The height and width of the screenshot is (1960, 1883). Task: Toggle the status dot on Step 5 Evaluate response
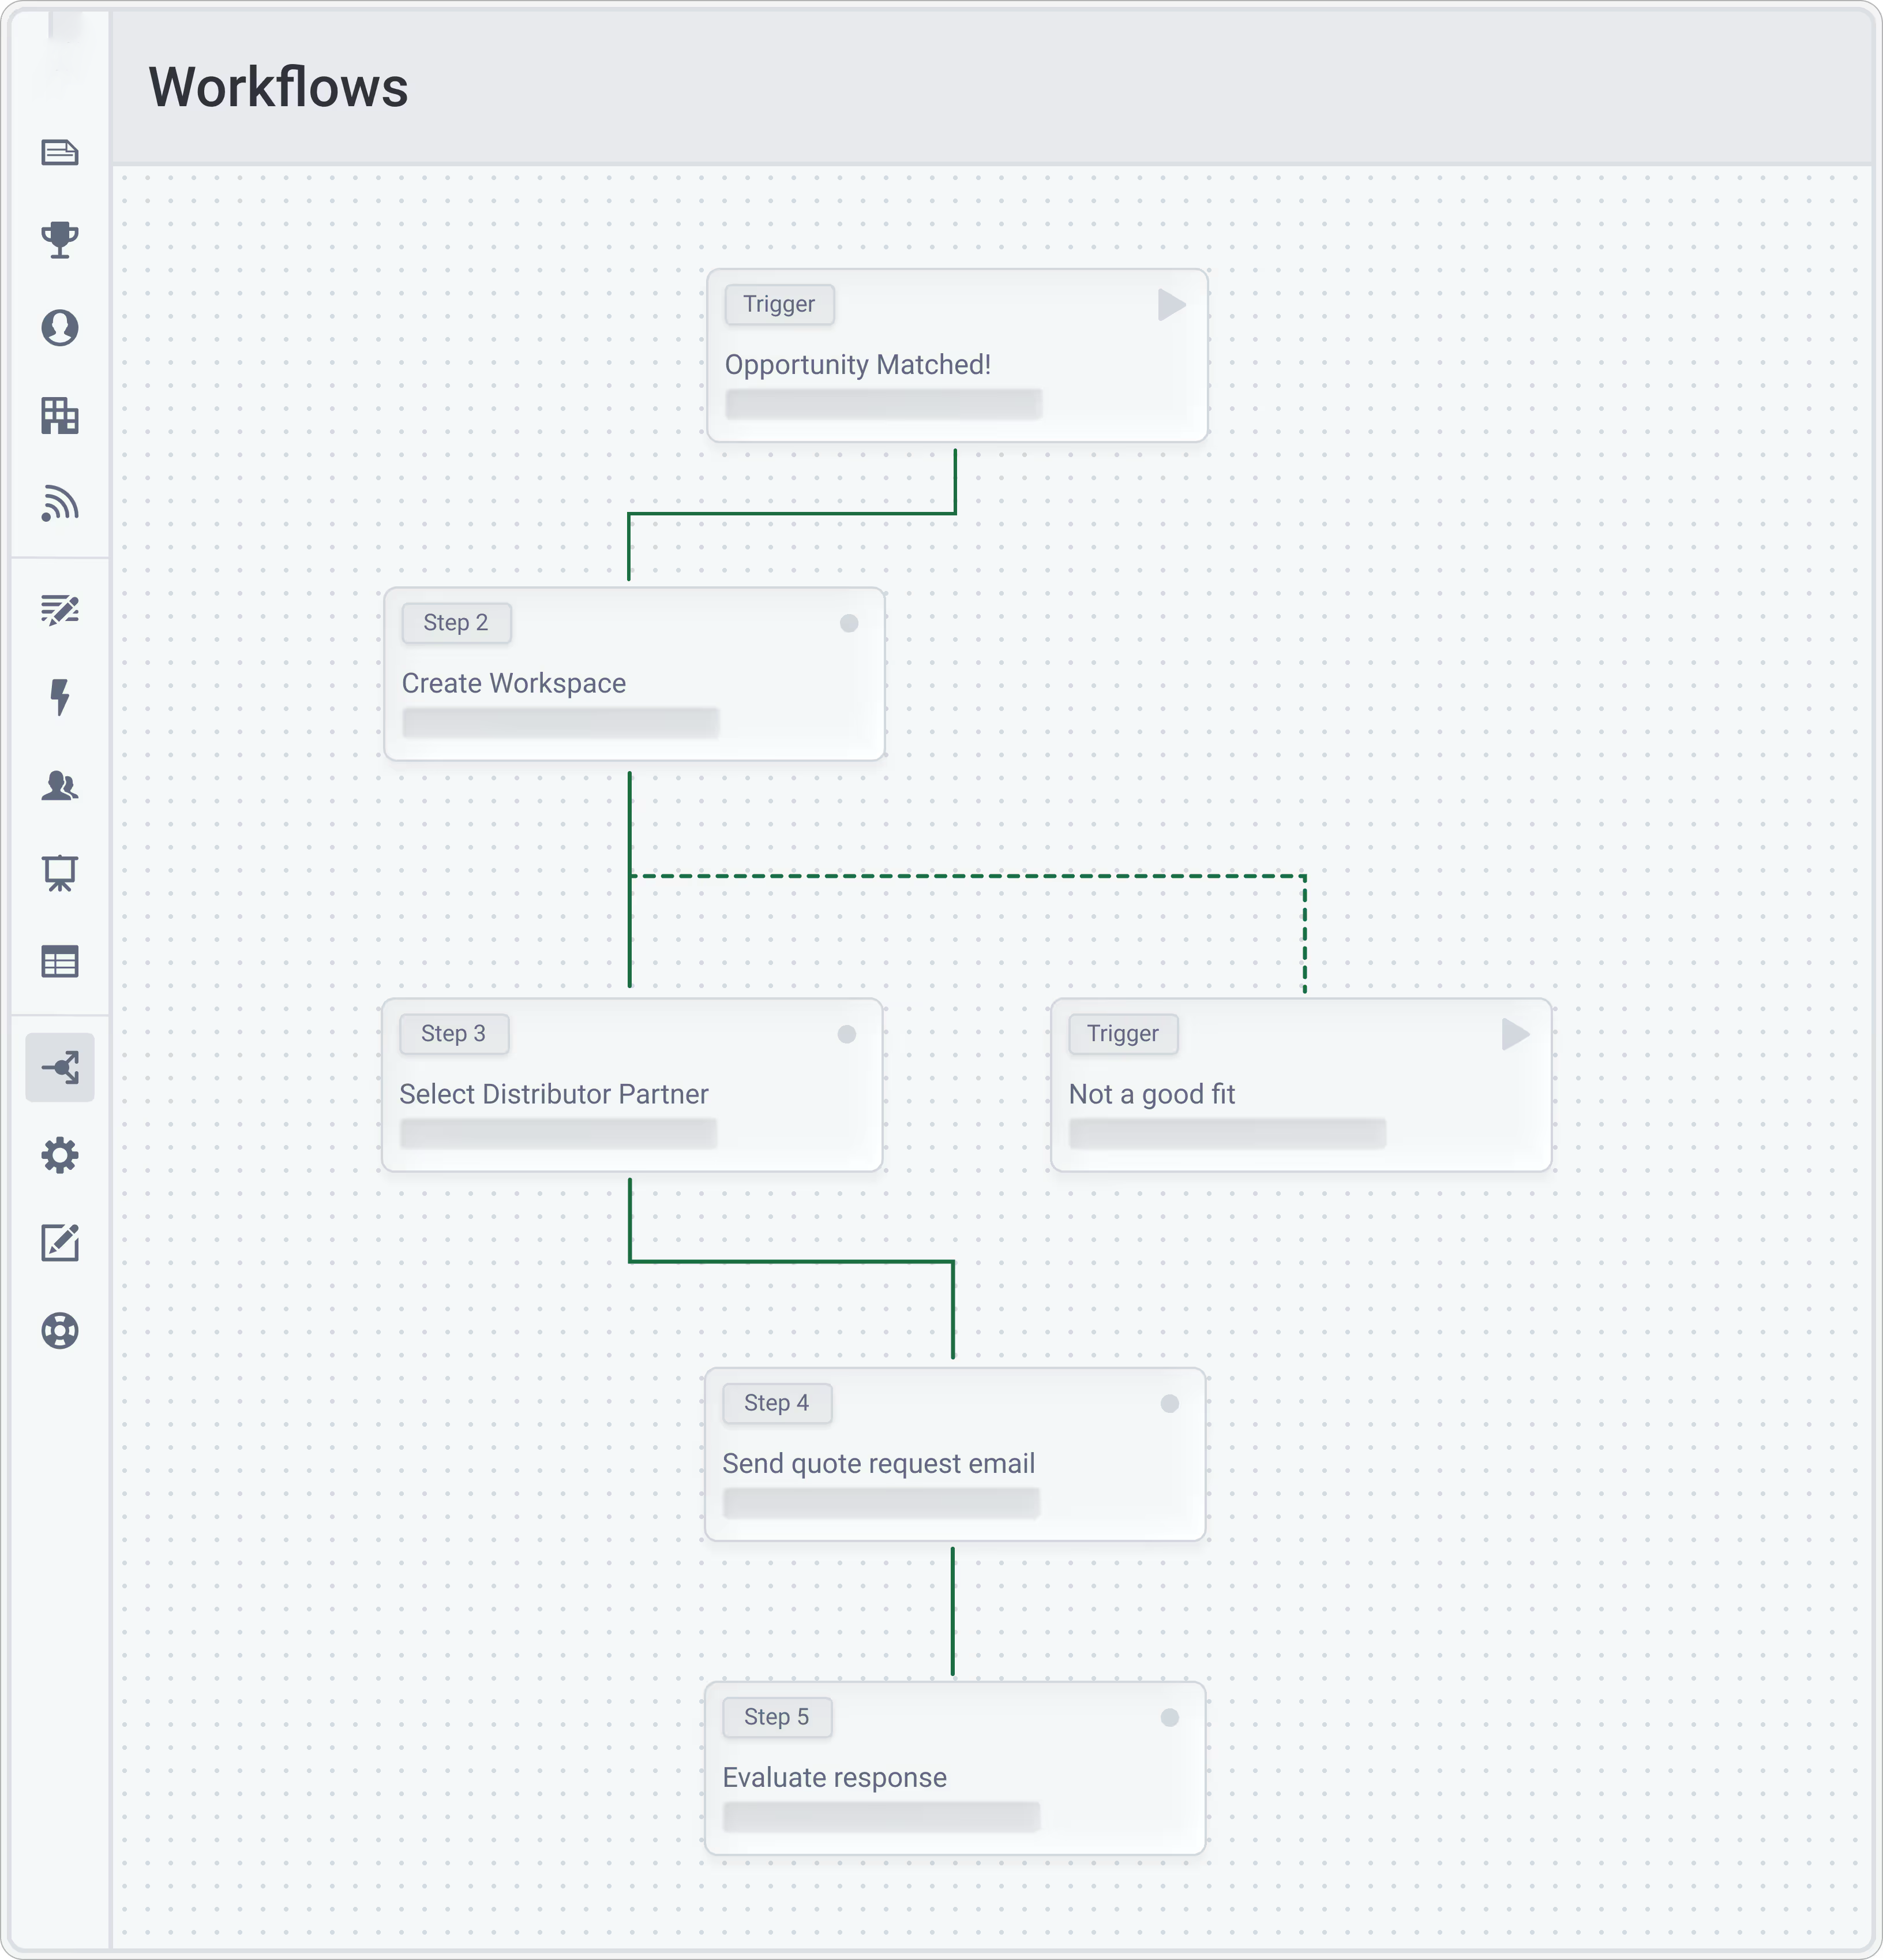click(1169, 1718)
